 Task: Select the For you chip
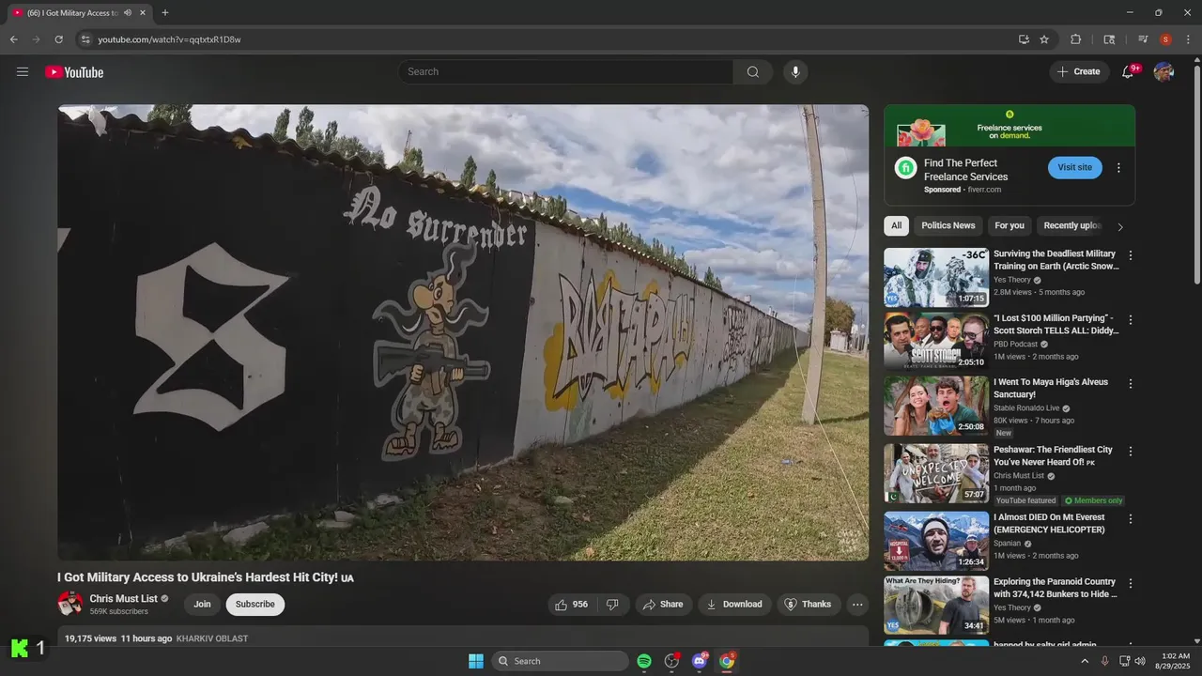(x=1009, y=225)
